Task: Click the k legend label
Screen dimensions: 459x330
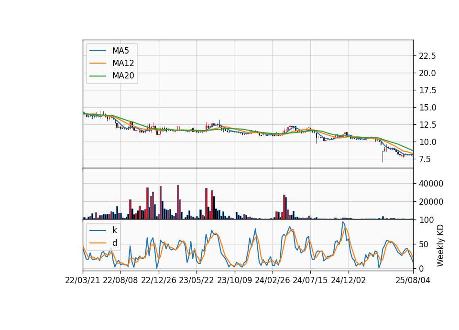Action: 114,230
